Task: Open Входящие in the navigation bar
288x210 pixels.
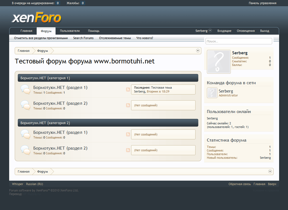Action: tap(224, 31)
